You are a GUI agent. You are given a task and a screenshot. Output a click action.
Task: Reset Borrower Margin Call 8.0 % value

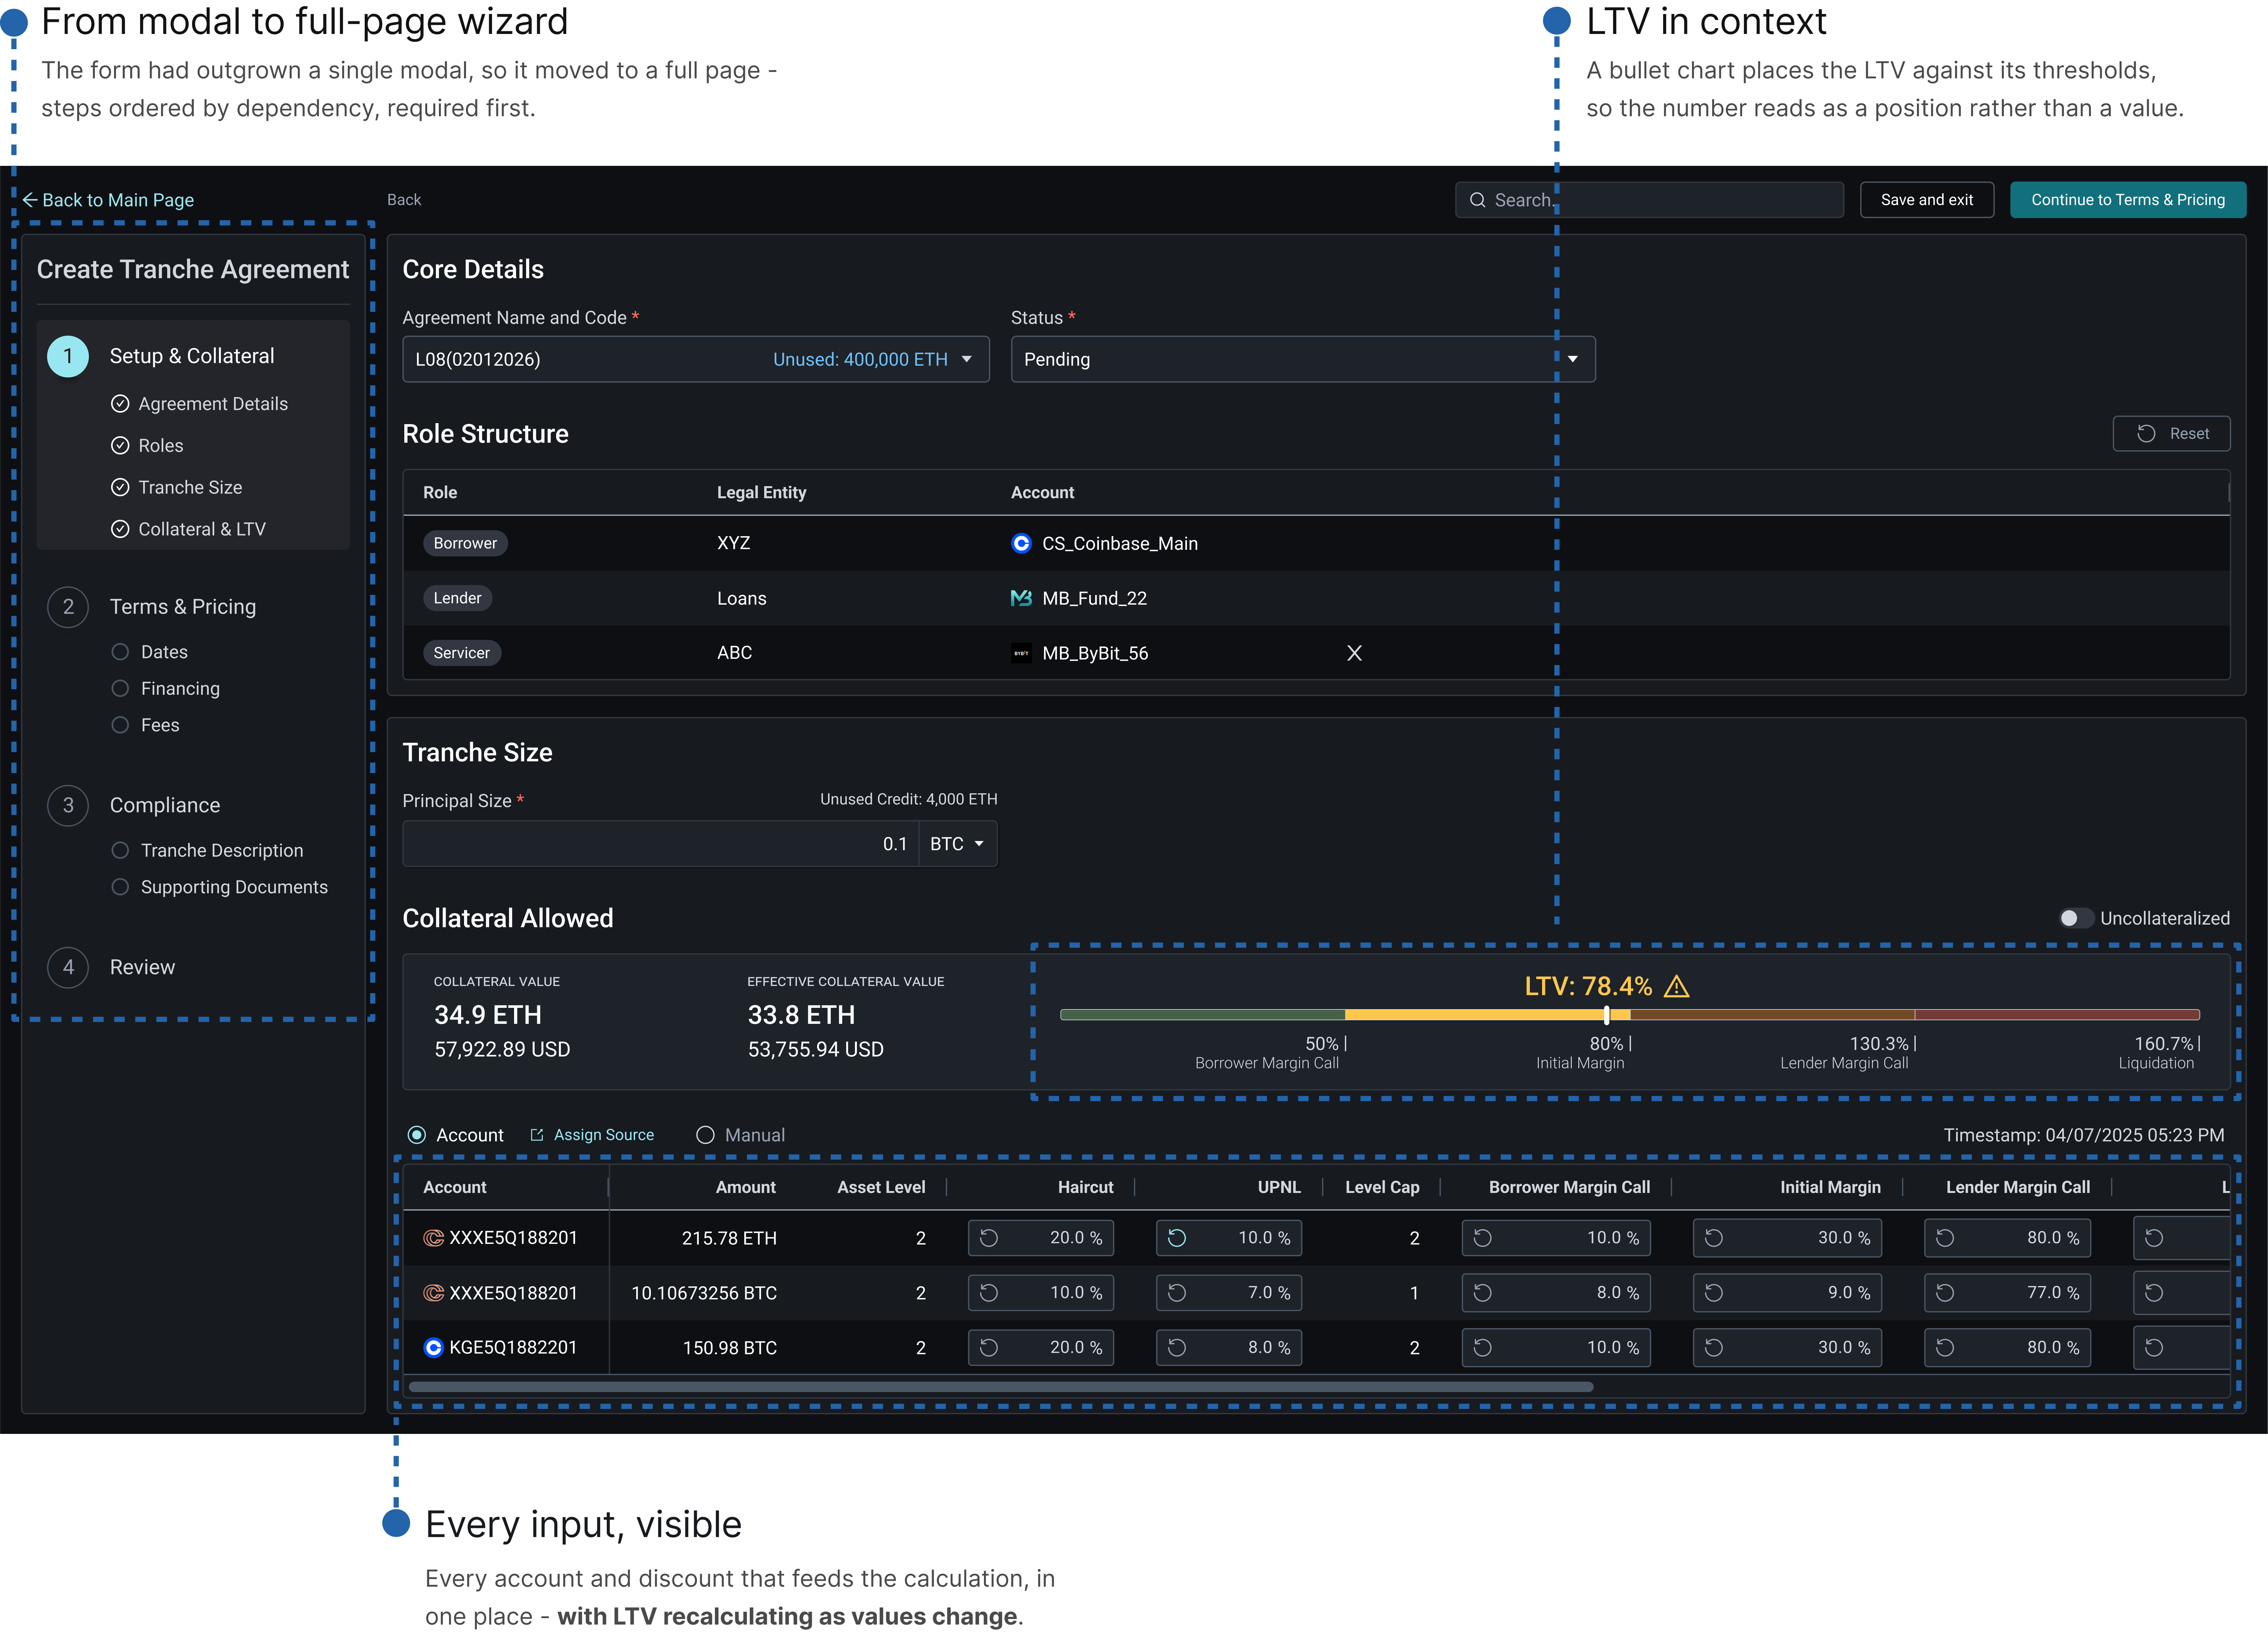(1483, 1293)
